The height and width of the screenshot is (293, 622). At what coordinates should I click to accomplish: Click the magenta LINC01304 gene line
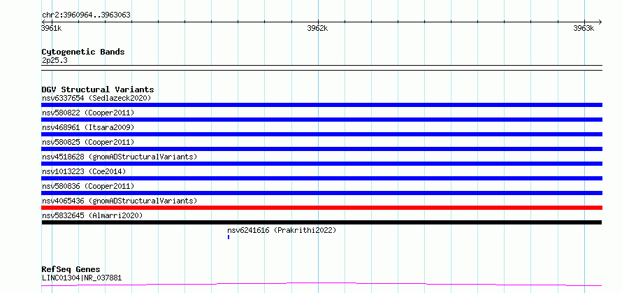click(321, 284)
